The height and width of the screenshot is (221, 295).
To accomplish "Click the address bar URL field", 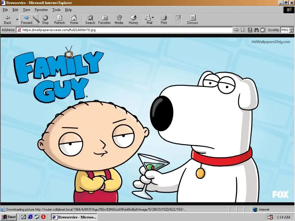I will 124,30.
